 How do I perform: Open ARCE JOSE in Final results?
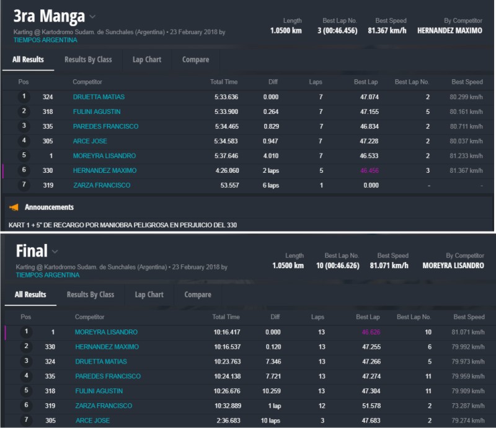point(92,421)
